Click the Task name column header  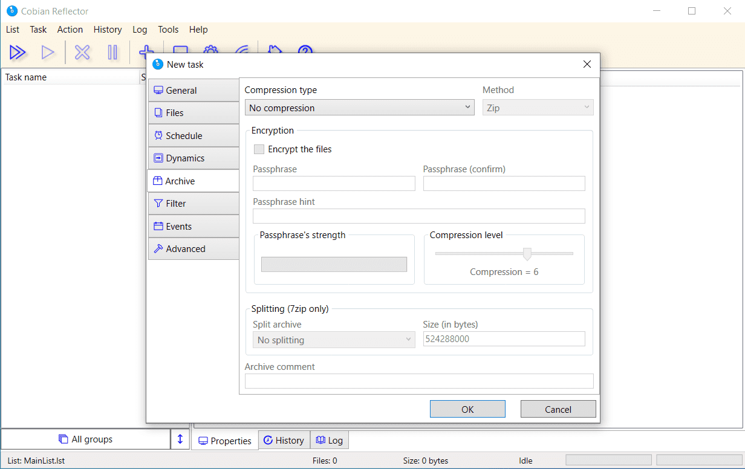tap(70, 77)
